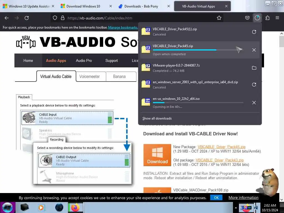This screenshot has height=213, width=284.
Task: Open the media player taskbar icon
Action: [x=41, y=207]
